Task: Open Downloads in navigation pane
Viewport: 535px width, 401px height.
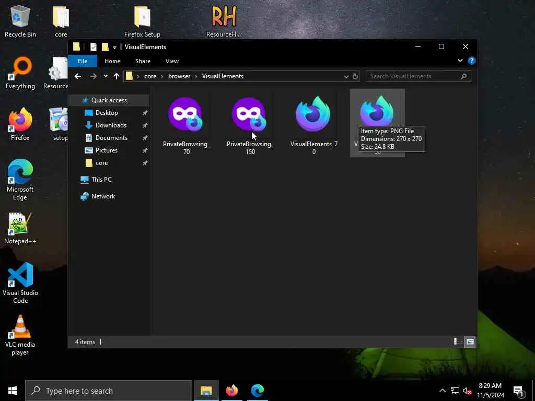Action: point(111,125)
